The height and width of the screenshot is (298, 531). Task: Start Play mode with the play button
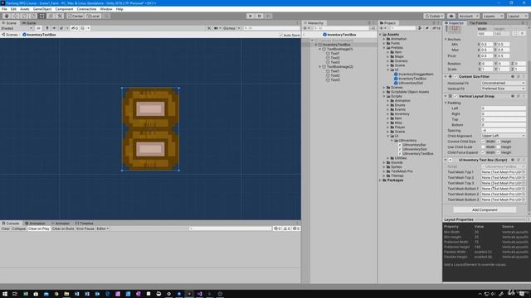pyautogui.click(x=251, y=16)
